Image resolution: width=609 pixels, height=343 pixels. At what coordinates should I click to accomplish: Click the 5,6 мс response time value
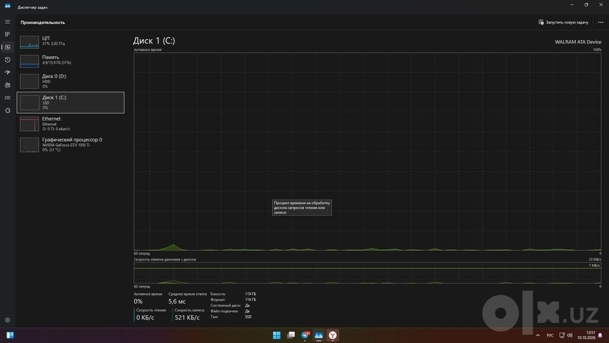[x=177, y=302]
